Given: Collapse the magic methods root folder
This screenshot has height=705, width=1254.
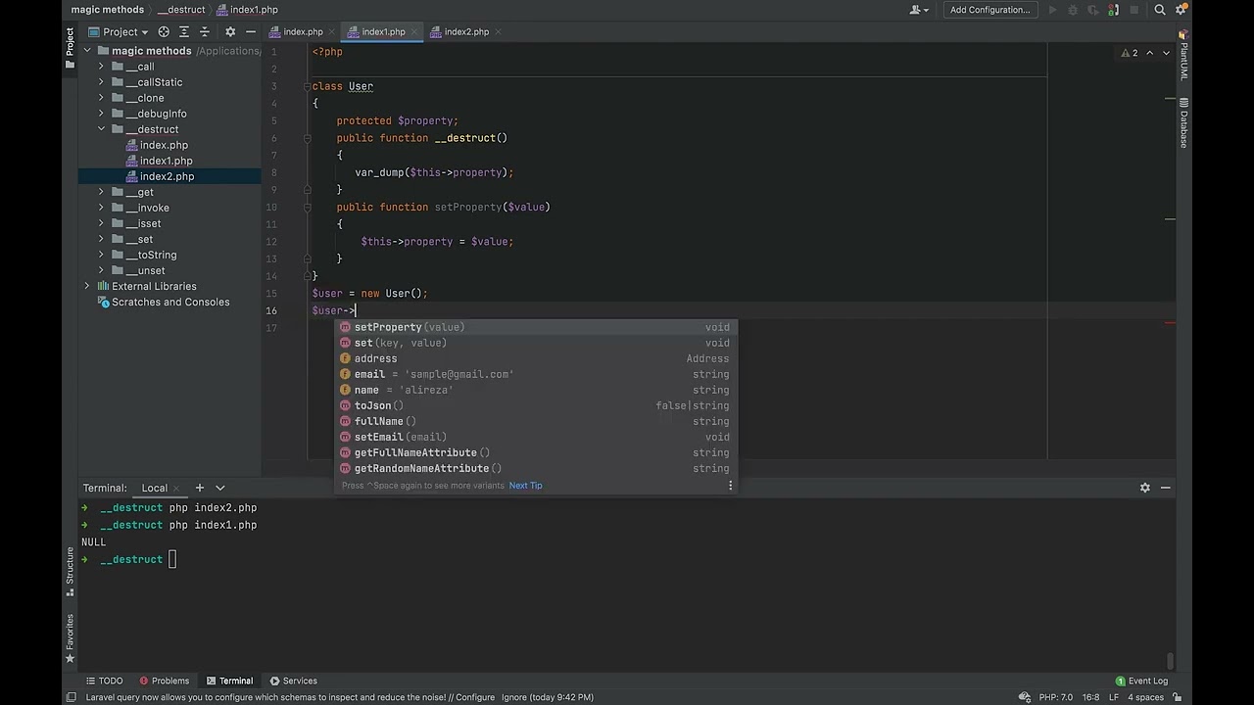Looking at the screenshot, I should click(x=87, y=51).
